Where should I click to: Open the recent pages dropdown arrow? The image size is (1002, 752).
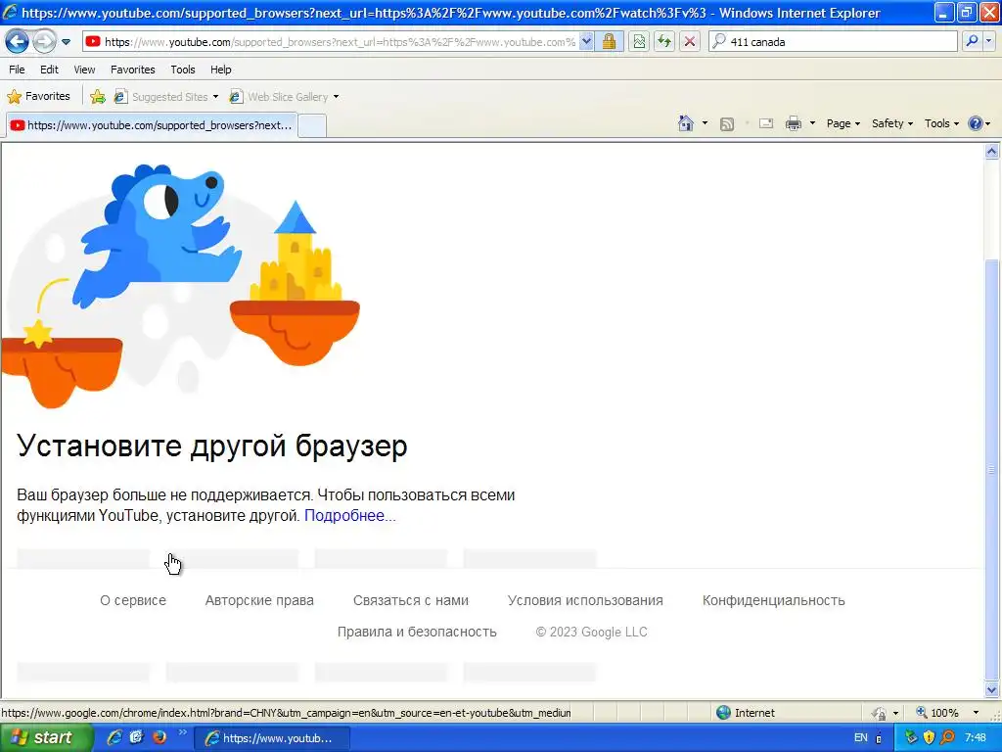point(66,42)
